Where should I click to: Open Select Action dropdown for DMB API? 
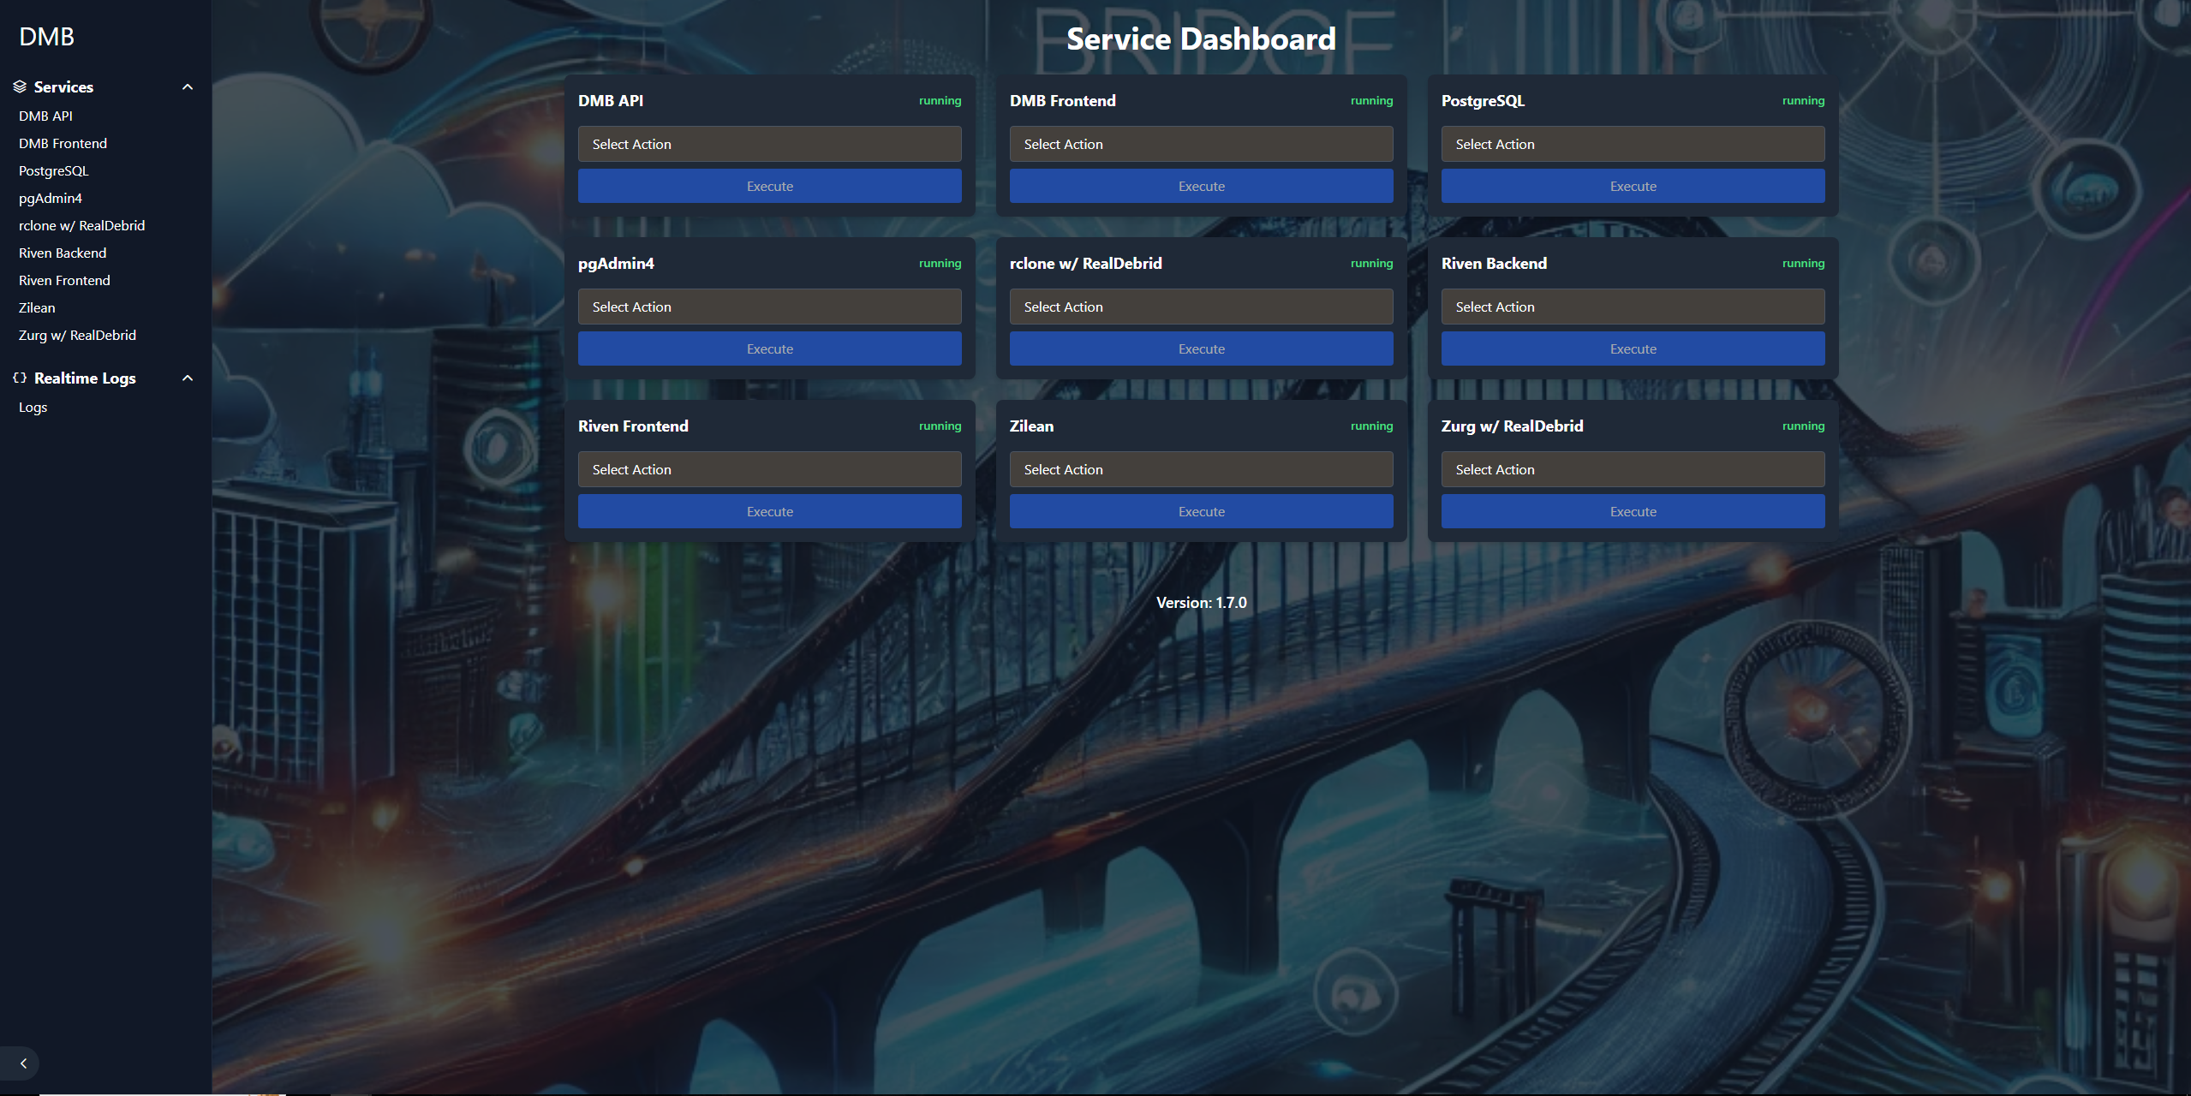click(x=769, y=144)
